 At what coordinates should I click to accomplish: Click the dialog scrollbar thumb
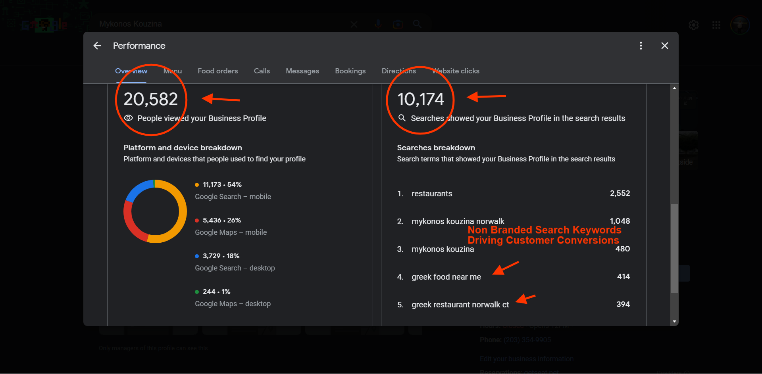click(674, 248)
